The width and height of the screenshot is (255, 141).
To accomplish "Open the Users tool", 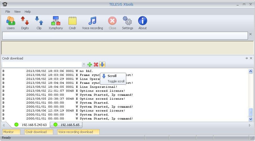I will click(x=10, y=23).
